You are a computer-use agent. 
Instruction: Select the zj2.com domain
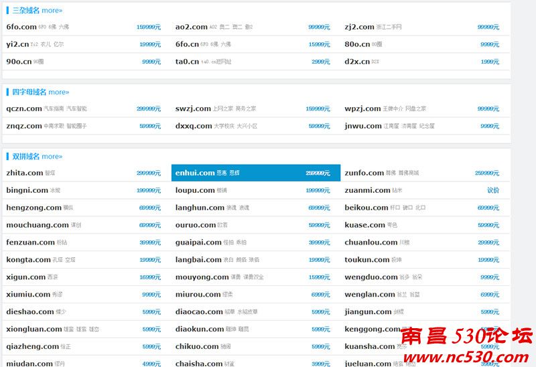(x=360, y=27)
